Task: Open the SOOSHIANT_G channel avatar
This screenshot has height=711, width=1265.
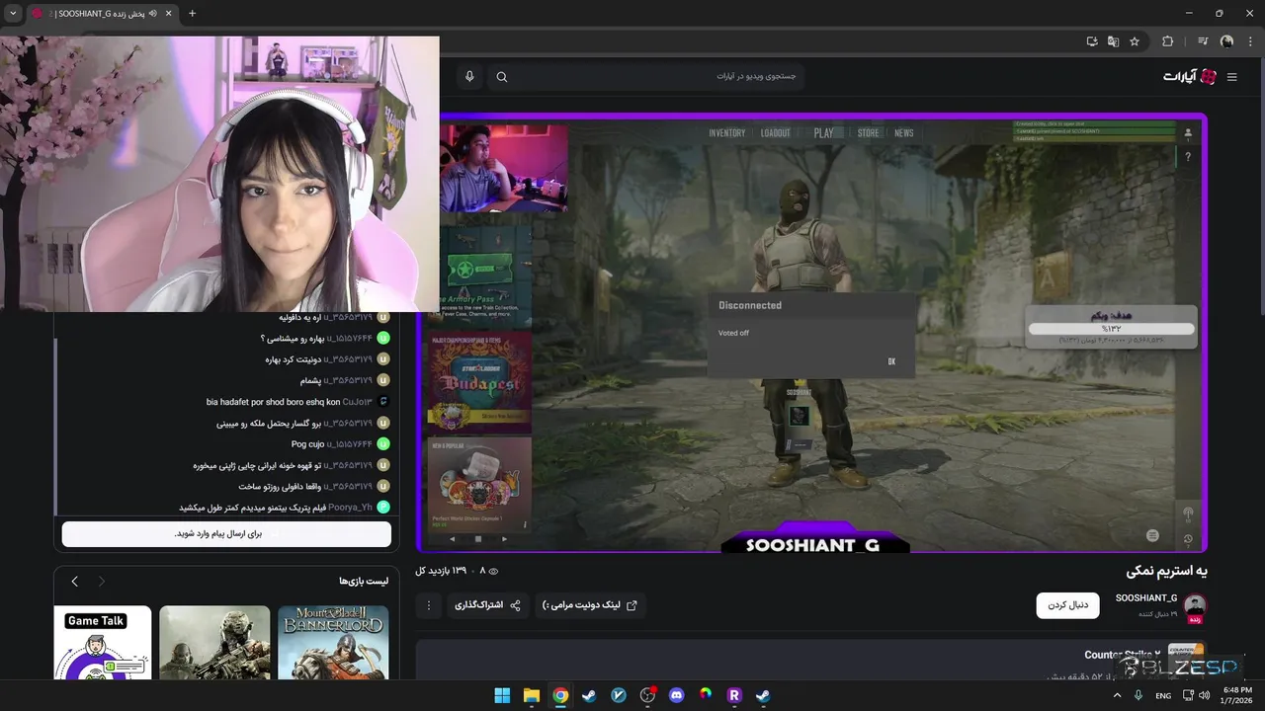Action: click(x=1195, y=604)
